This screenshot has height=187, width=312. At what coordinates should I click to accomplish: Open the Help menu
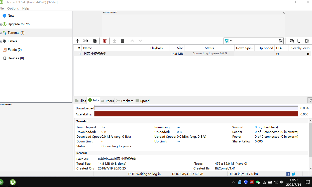pyautogui.click(x=26, y=8)
